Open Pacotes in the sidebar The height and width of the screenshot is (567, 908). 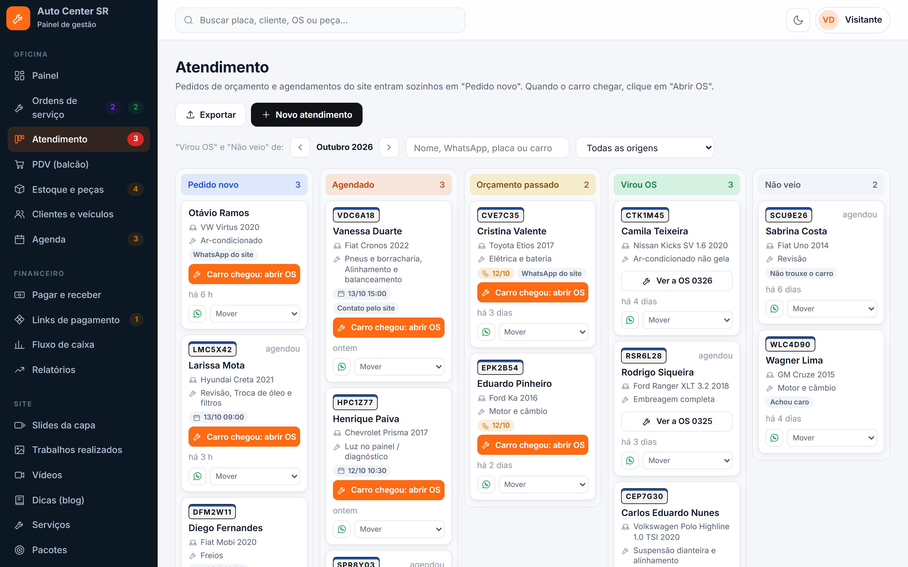[x=79, y=550]
